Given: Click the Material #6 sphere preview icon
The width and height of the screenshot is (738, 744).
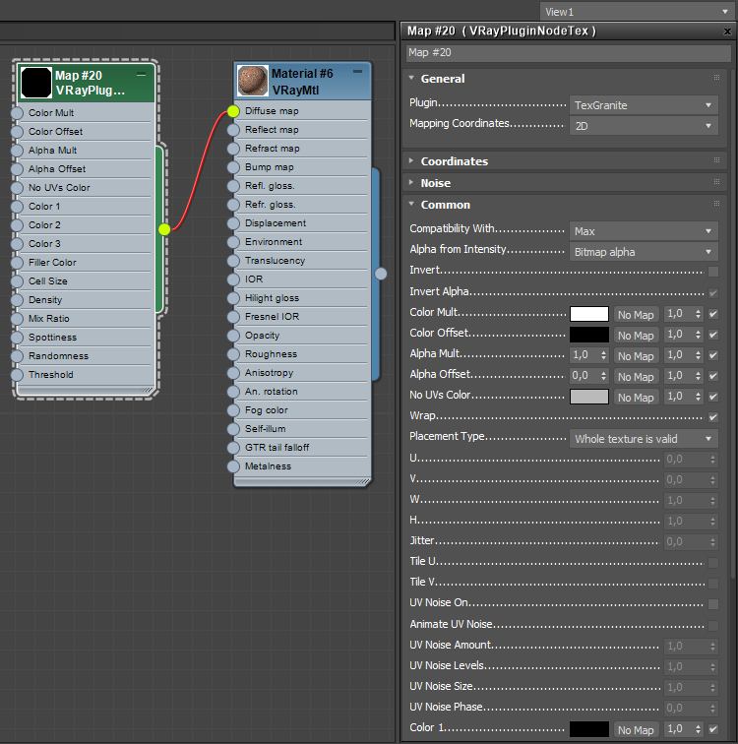Looking at the screenshot, I should (253, 82).
